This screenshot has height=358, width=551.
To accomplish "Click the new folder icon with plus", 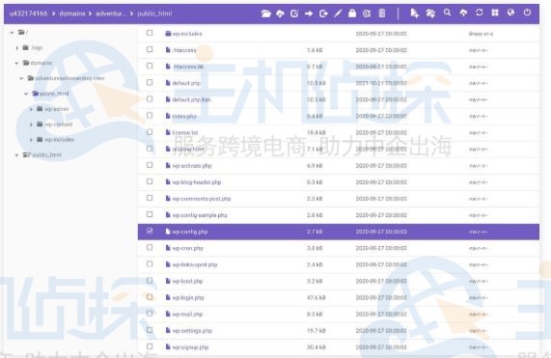I will 430,14.
